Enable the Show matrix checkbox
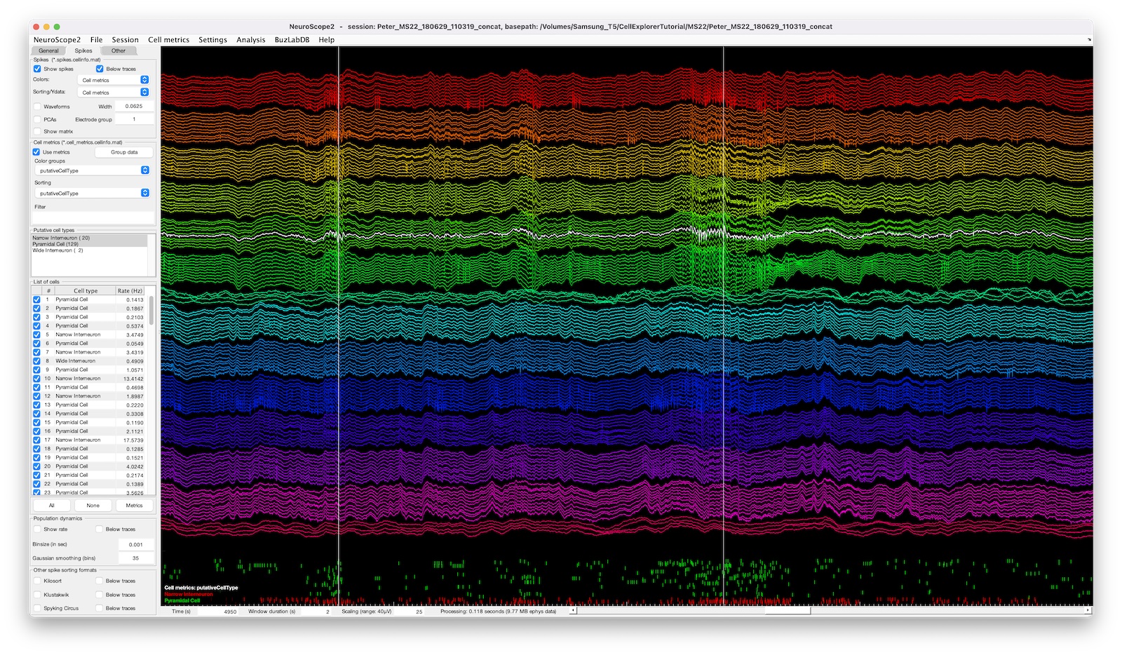The height and width of the screenshot is (655, 1122). tap(37, 131)
